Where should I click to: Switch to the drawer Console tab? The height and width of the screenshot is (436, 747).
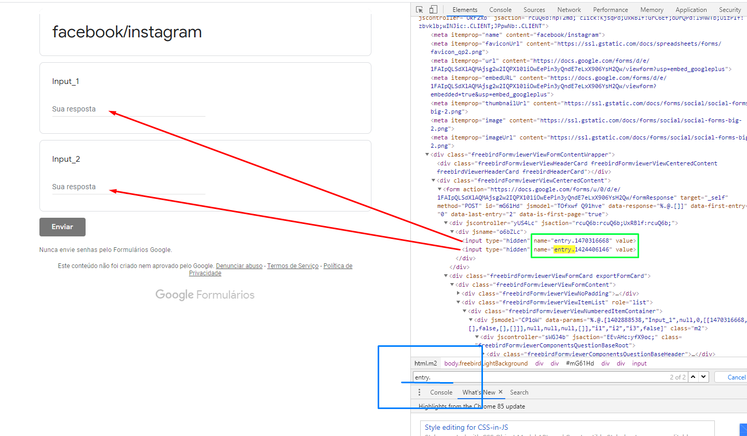(x=441, y=392)
